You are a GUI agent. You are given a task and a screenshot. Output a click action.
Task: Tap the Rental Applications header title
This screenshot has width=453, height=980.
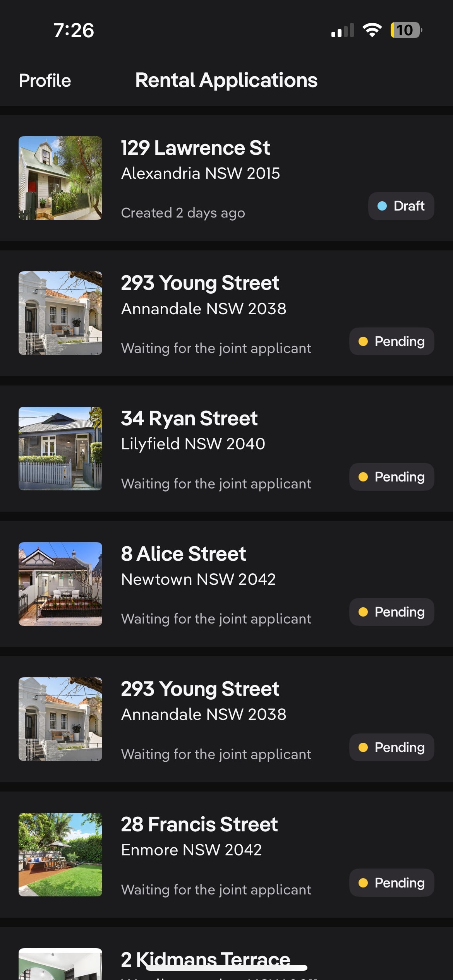coord(226,81)
